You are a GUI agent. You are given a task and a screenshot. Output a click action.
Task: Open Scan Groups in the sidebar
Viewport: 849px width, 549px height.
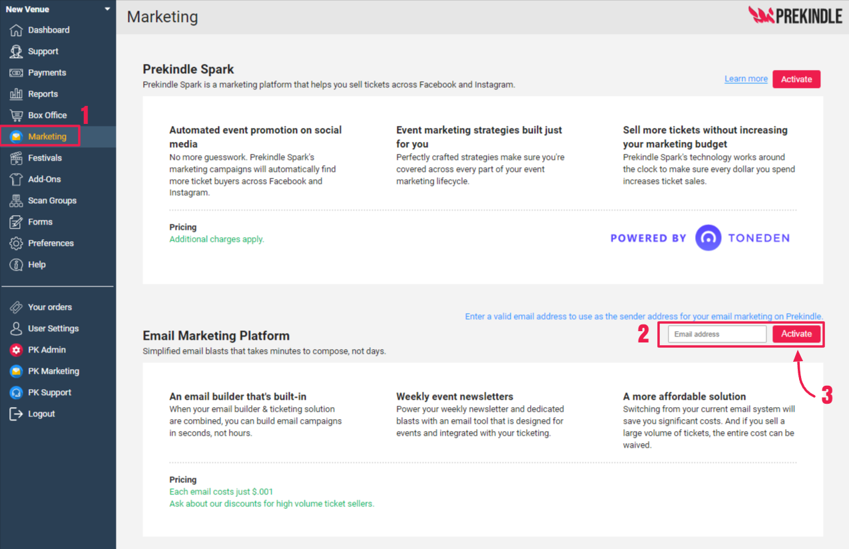[52, 201]
